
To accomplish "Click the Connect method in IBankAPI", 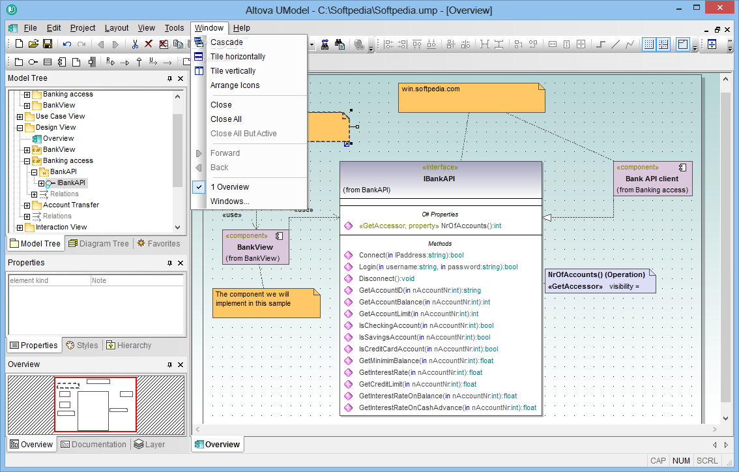I will point(411,256).
